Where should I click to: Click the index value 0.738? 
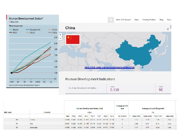coord(115,90)
